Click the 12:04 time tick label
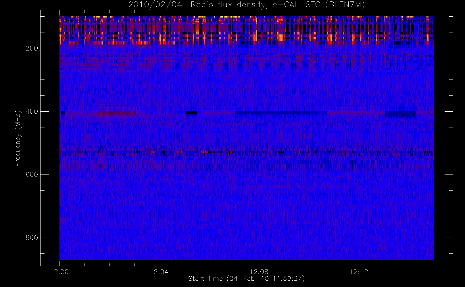The height and width of the screenshot is (287, 465). click(159, 272)
